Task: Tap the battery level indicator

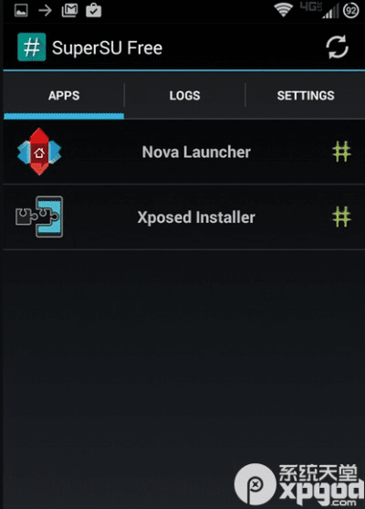Action: click(x=351, y=11)
